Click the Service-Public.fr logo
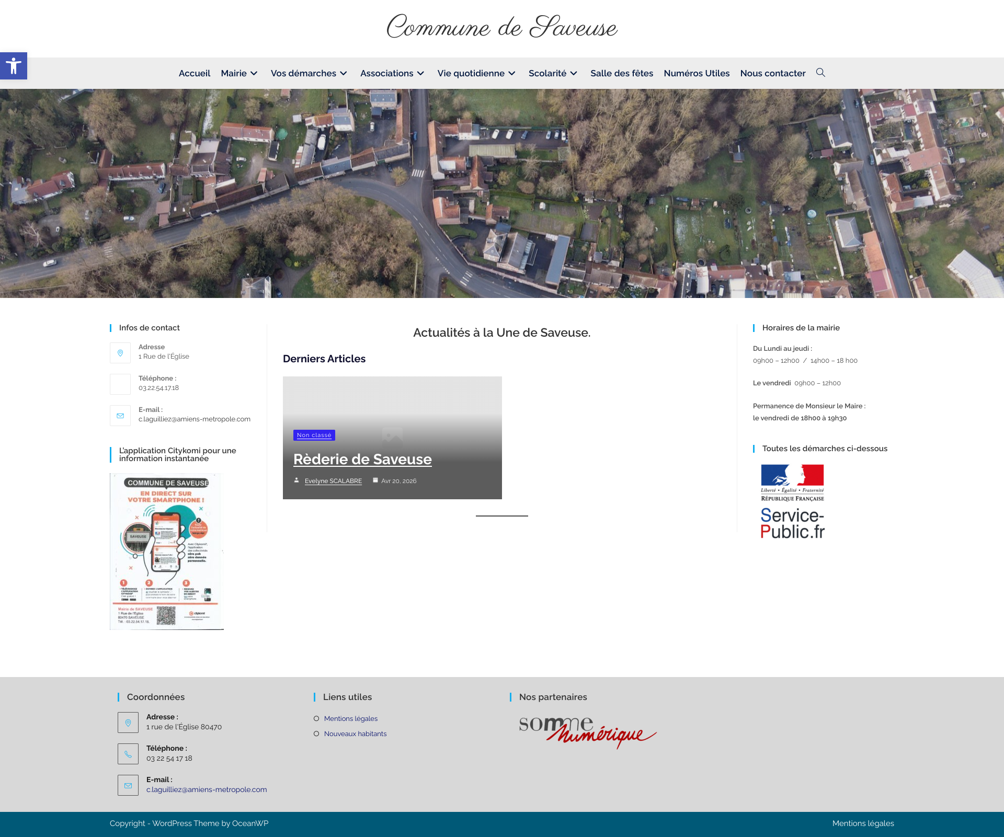 point(792,501)
